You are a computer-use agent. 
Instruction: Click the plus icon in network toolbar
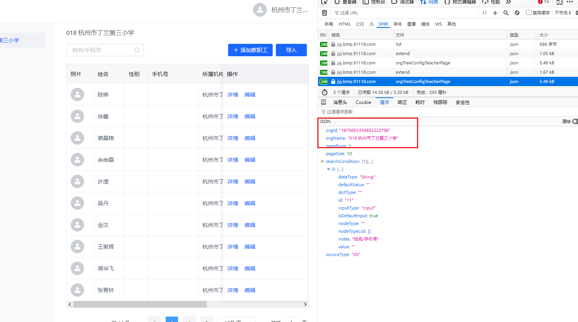495,13
